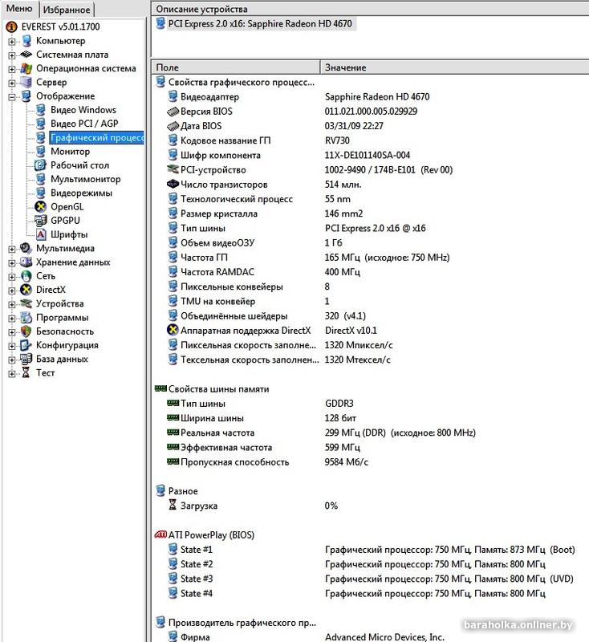Screen dimensions: 589x642
Task: Click the Частота ГП row
Action: (370, 258)
